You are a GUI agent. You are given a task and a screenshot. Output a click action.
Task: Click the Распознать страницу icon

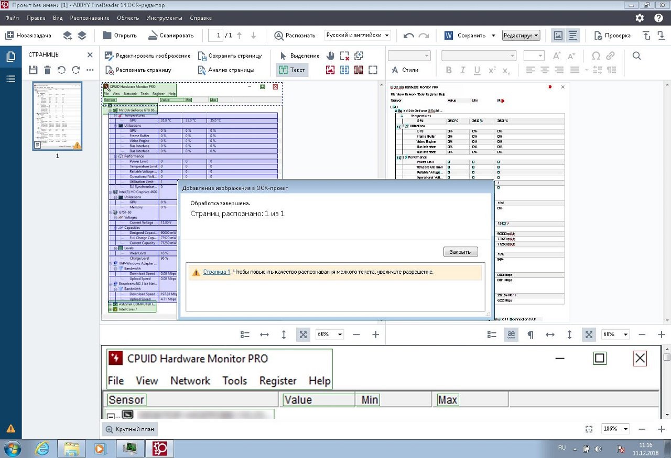click(x=110, y=70)
